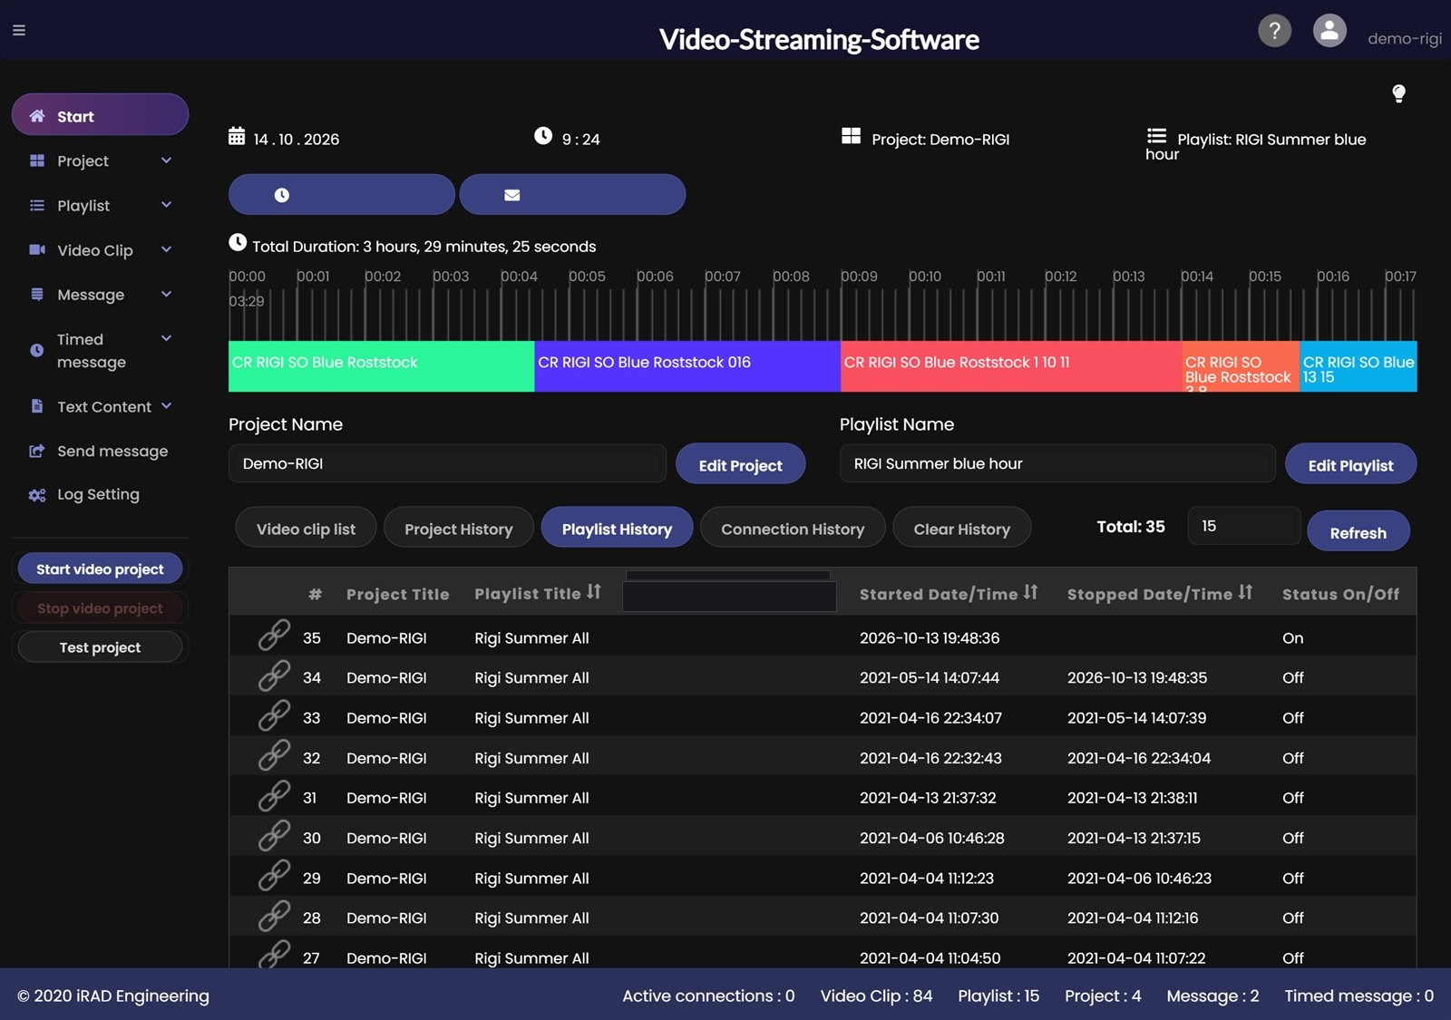Select cyan Blue 13 15 timeline clip
The image size is (1451, 1020).
[1358, 366]
